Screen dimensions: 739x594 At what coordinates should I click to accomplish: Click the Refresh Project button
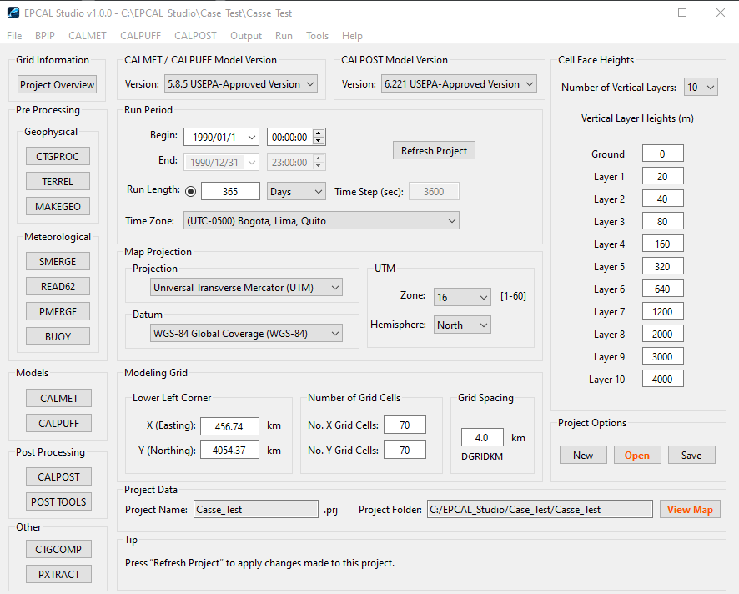tap(434, 150)
